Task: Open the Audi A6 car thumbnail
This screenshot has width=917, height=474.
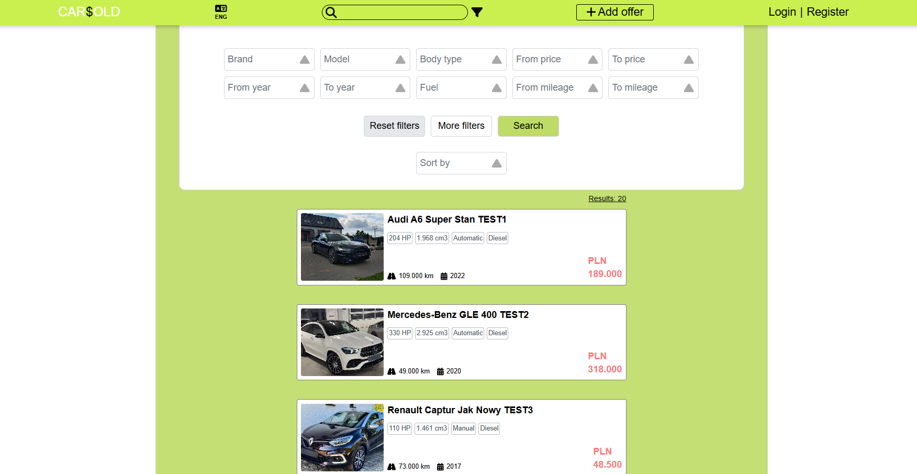Action: pyautogui.click(x=342, y=247)
